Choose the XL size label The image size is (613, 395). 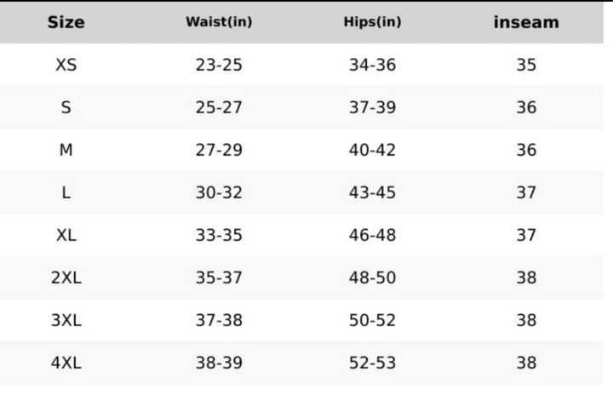coord(66,235)
